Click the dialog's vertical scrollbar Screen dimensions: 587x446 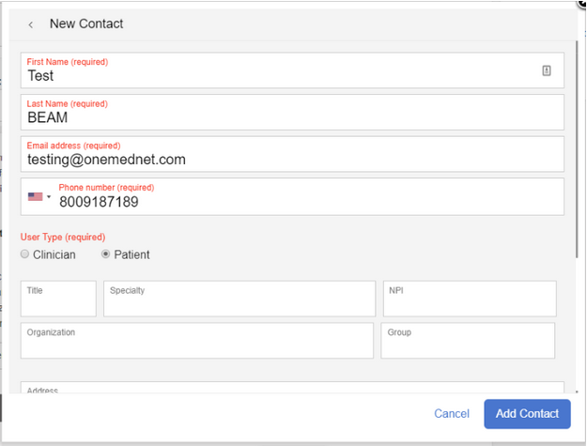(578, 150)
